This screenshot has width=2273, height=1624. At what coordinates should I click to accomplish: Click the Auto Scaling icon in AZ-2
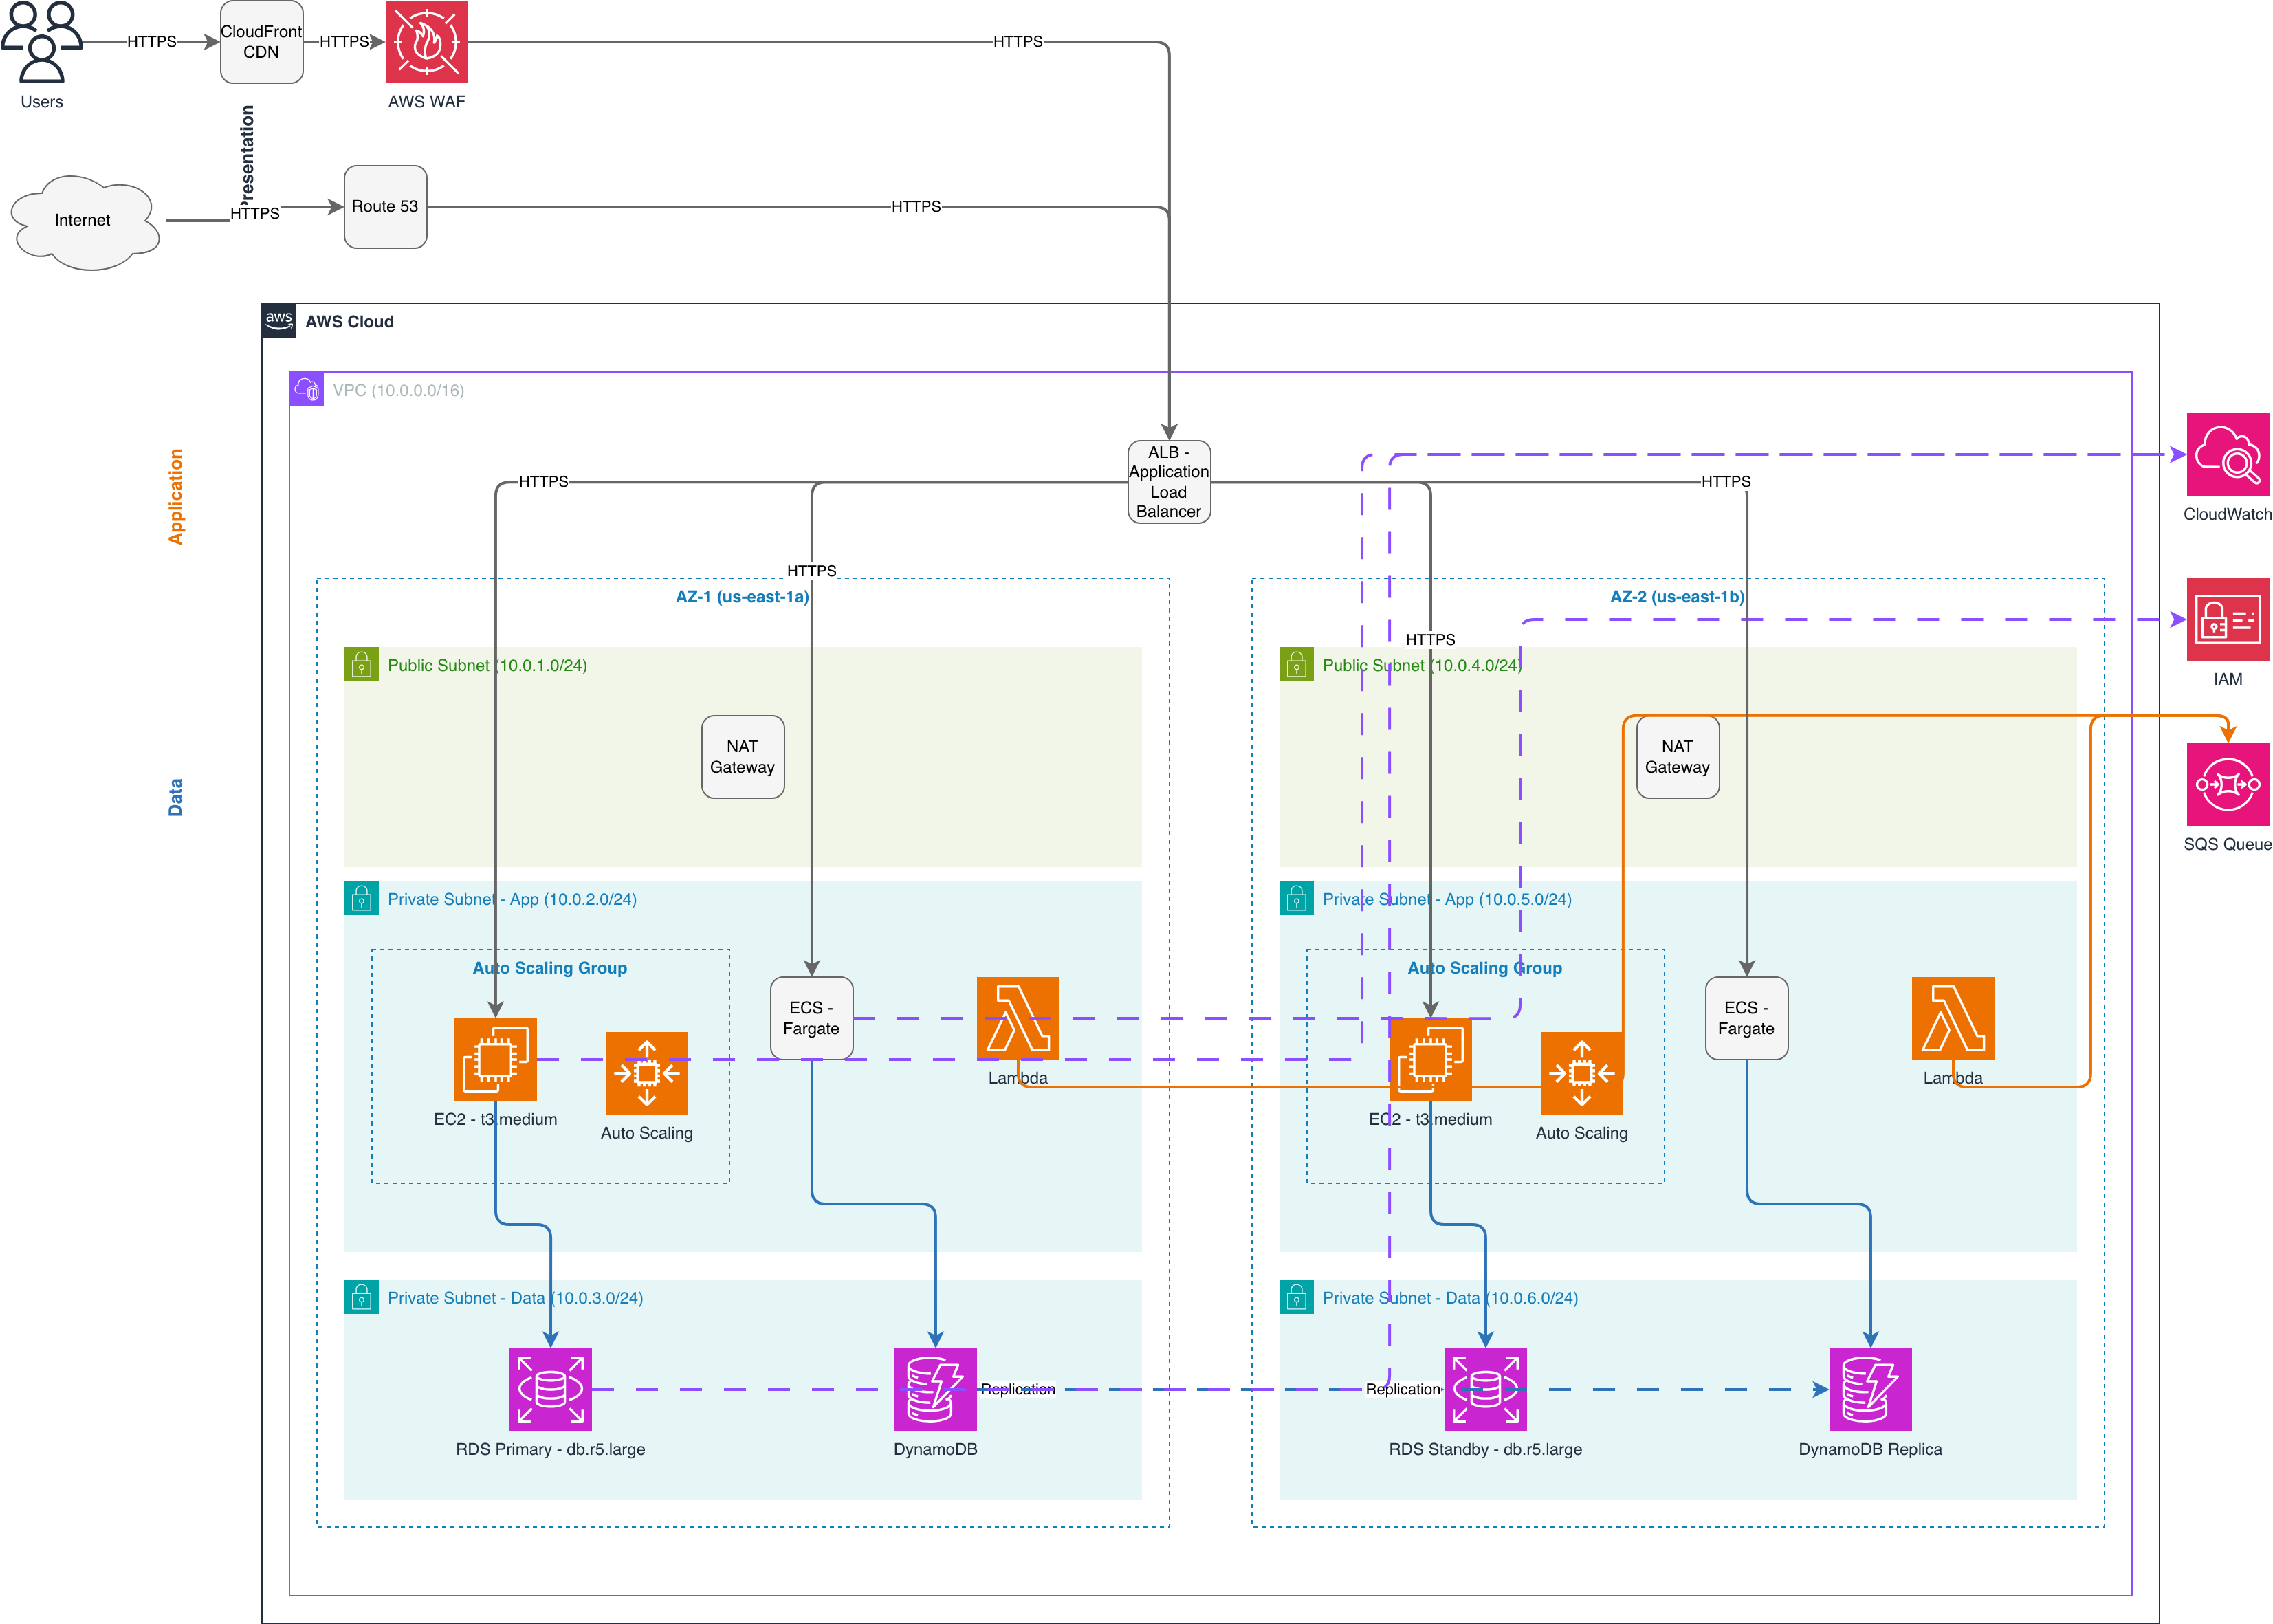(x=1582, y=1073)
